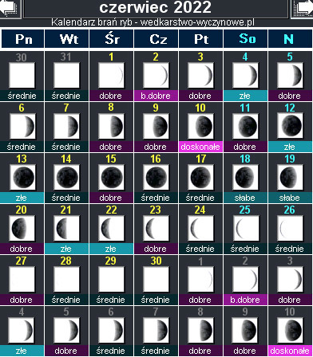
Task: Click the średnie rating under June 24
Action: click(200, 249)
